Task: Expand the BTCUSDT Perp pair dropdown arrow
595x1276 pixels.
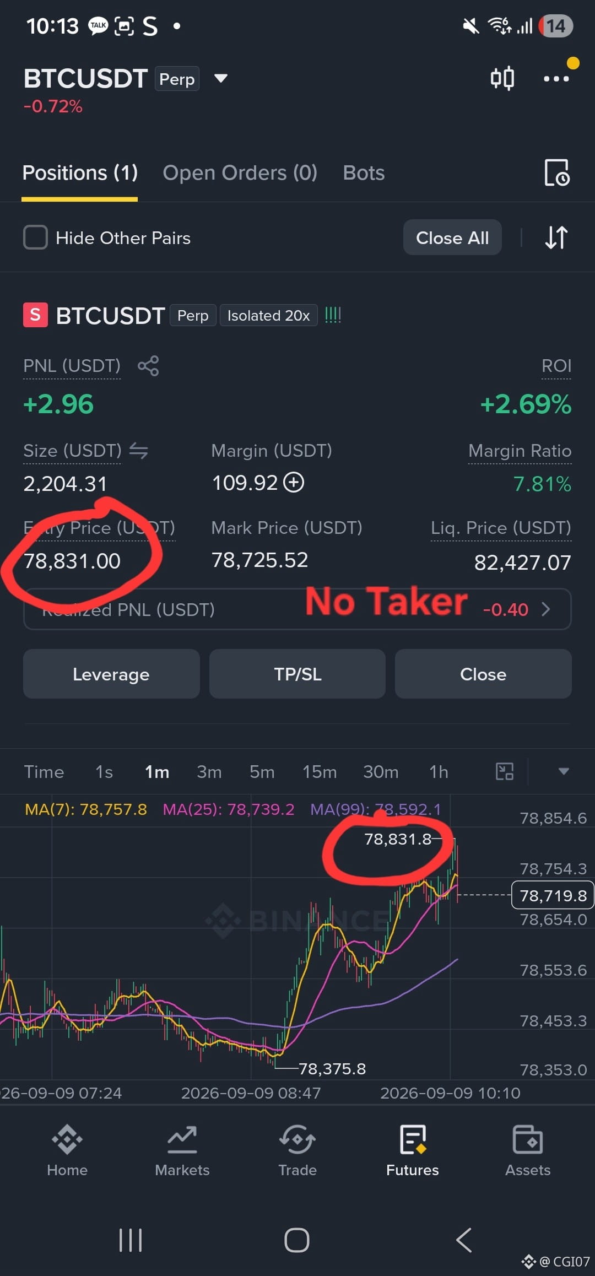Action: pyautogui.click(x=221, y=78)
